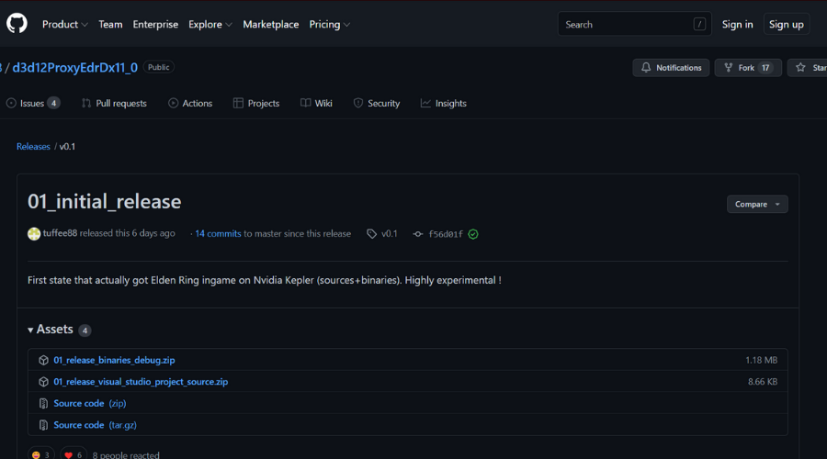Switch to the Pull requests tab

[114, 104]
